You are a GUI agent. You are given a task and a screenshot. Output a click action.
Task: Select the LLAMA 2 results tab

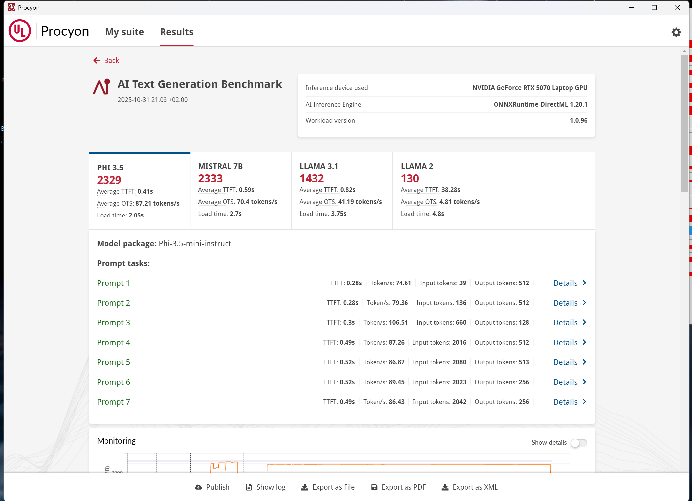[442, 190]
